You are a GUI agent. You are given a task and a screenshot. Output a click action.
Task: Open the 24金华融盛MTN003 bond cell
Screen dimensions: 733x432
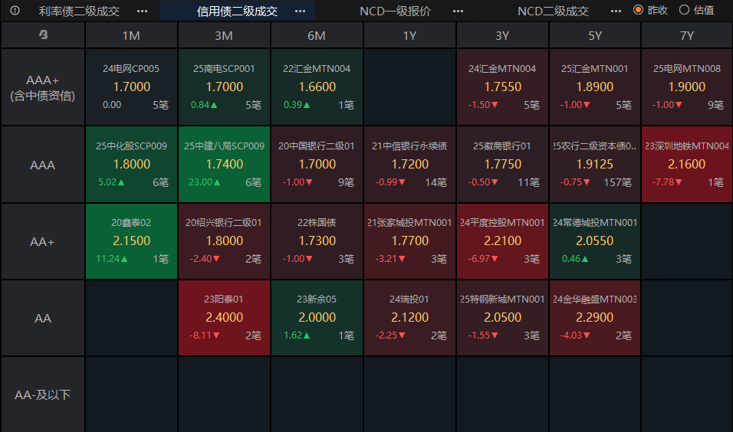click(x=595, y=318)
